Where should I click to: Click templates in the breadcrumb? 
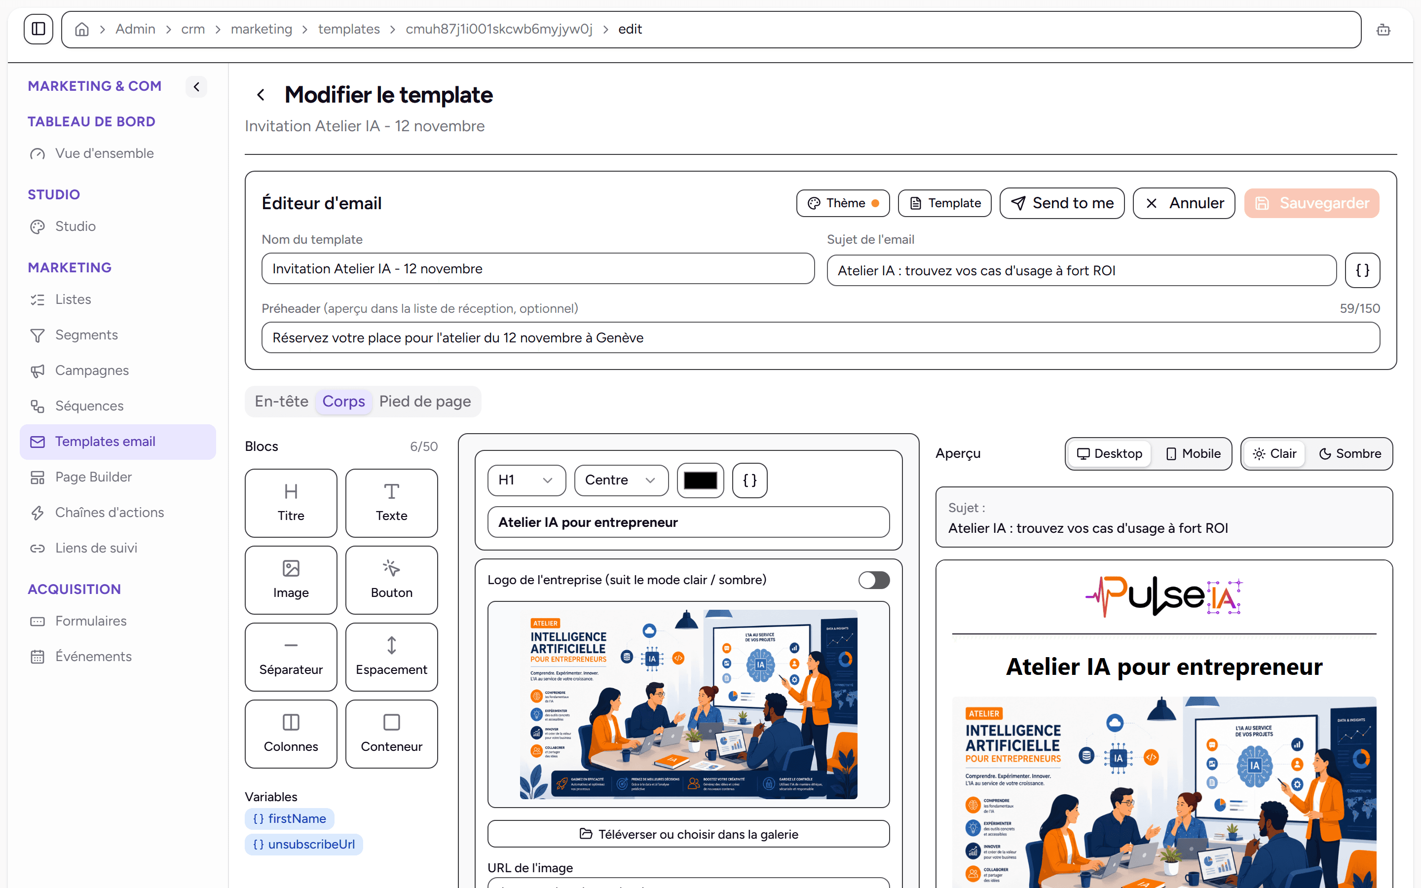pyautogui.click(x=349, y=30)
